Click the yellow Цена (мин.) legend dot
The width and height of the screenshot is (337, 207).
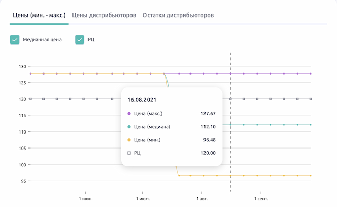coord(129,140)
